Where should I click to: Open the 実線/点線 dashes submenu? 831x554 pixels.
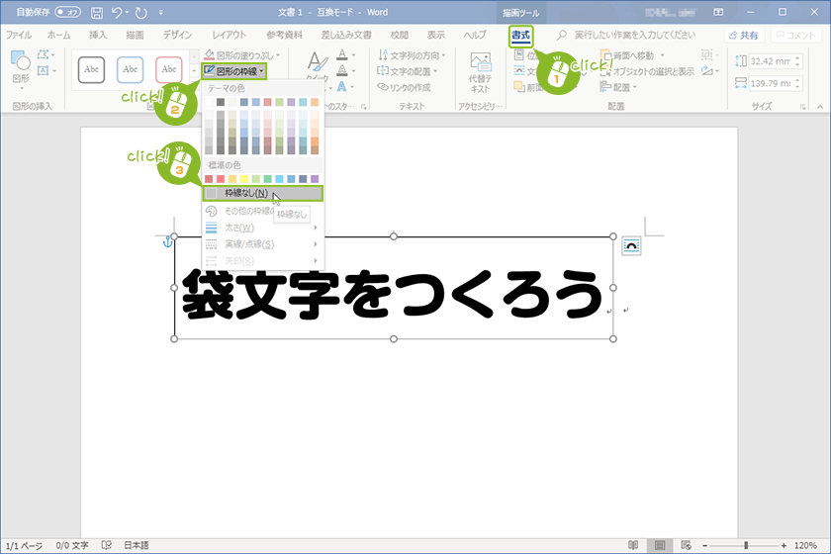point(262,244)
